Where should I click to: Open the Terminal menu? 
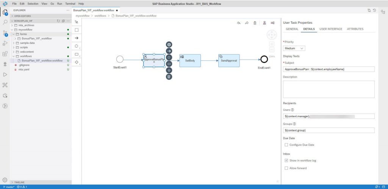[70, 4]
